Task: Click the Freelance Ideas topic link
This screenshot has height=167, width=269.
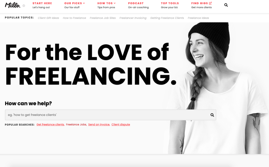Action: click(x=198, y=18)
